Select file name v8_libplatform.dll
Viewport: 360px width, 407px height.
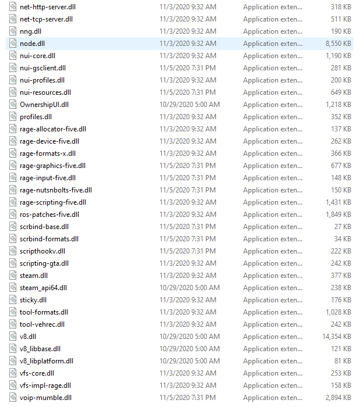click(x=47, y=361)
